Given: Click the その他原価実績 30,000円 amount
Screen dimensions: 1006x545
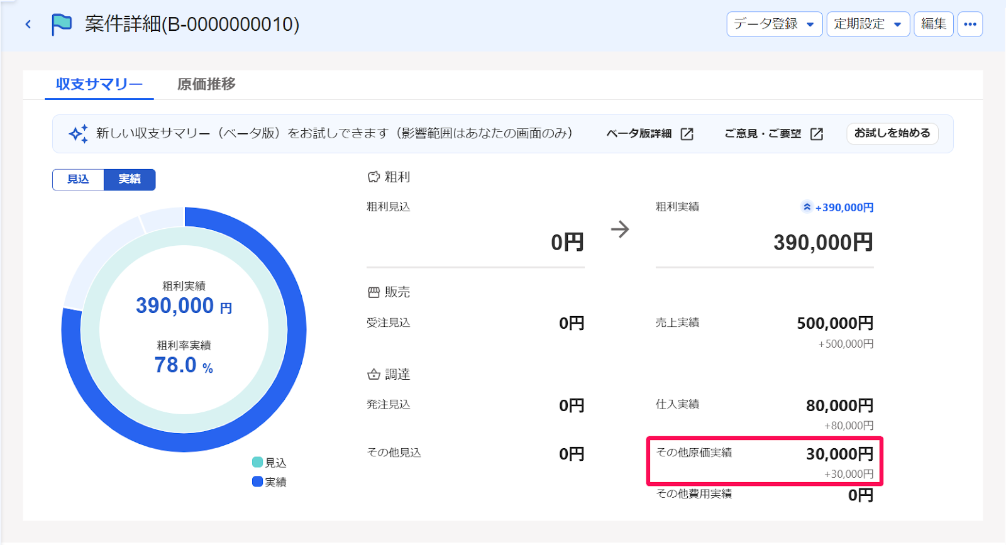Looking at the screenshot, I should pyautogui.click(x=839, y=454).
